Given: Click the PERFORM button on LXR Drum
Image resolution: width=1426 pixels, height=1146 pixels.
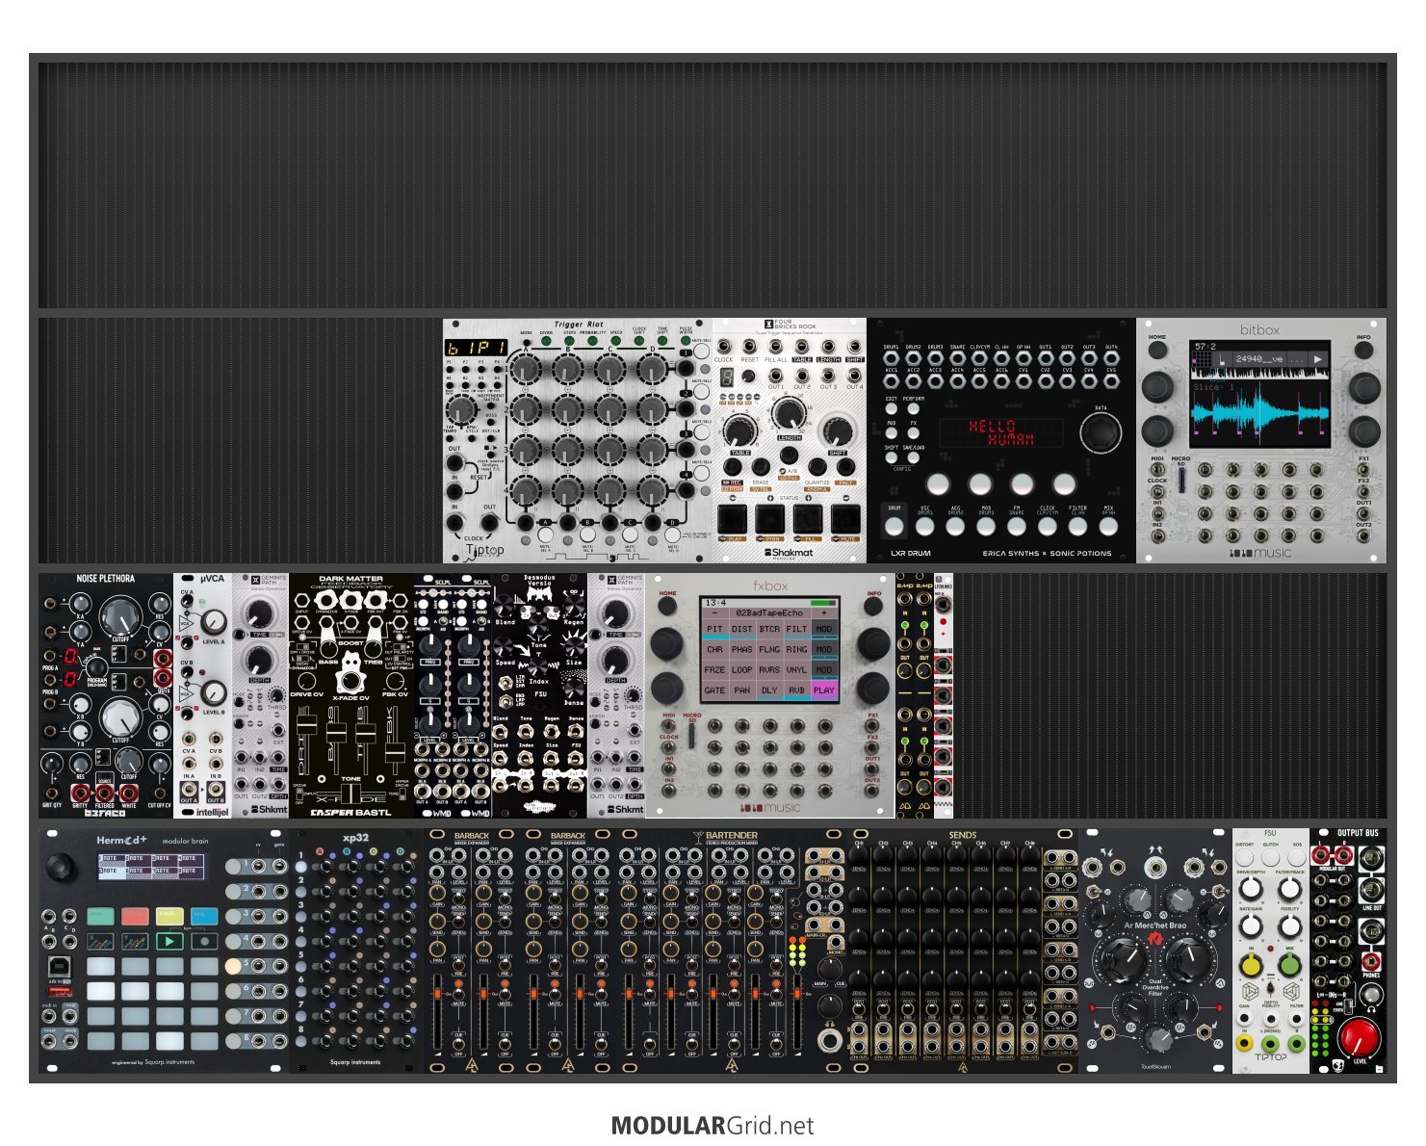Looking at the screenshot, I should click(x=913, y=408).
